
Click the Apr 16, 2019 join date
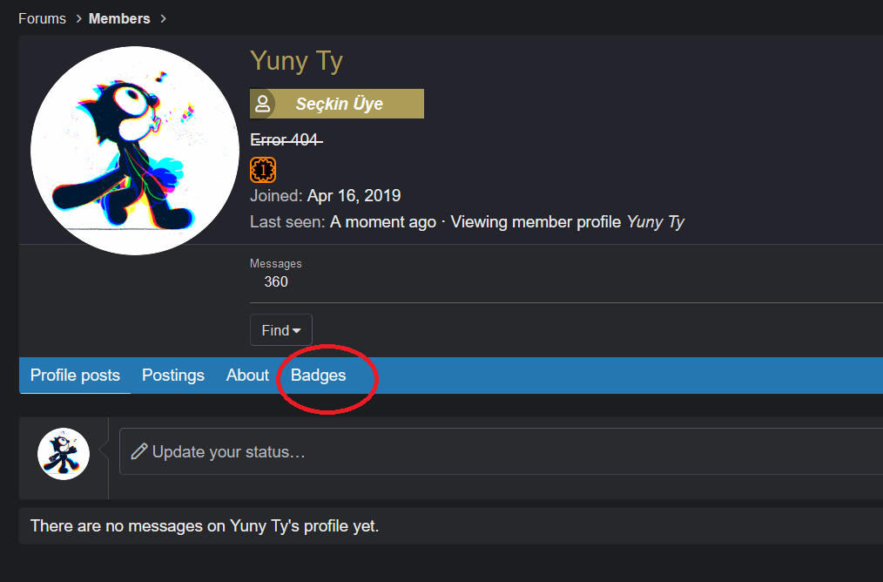[x=354, y=195]
